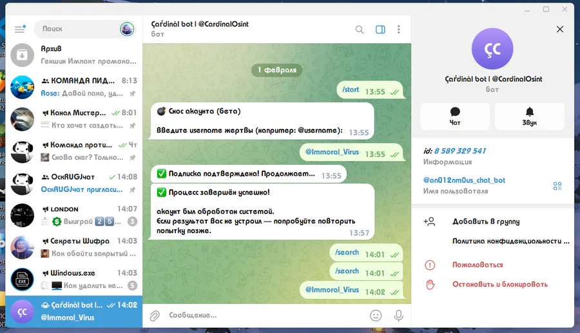Click unread badge 3 on LONDON chat

[132, 222]
